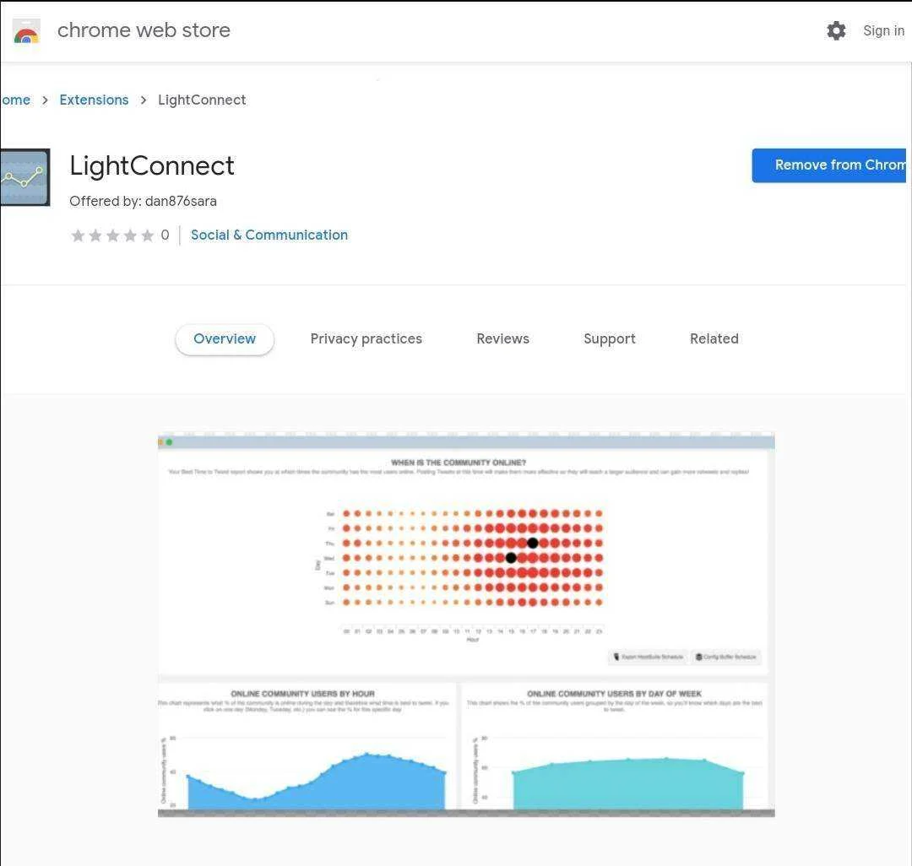Screen dimensions: 912x866
Task: Open the Social & Communication category
Action: coord(269,235)
